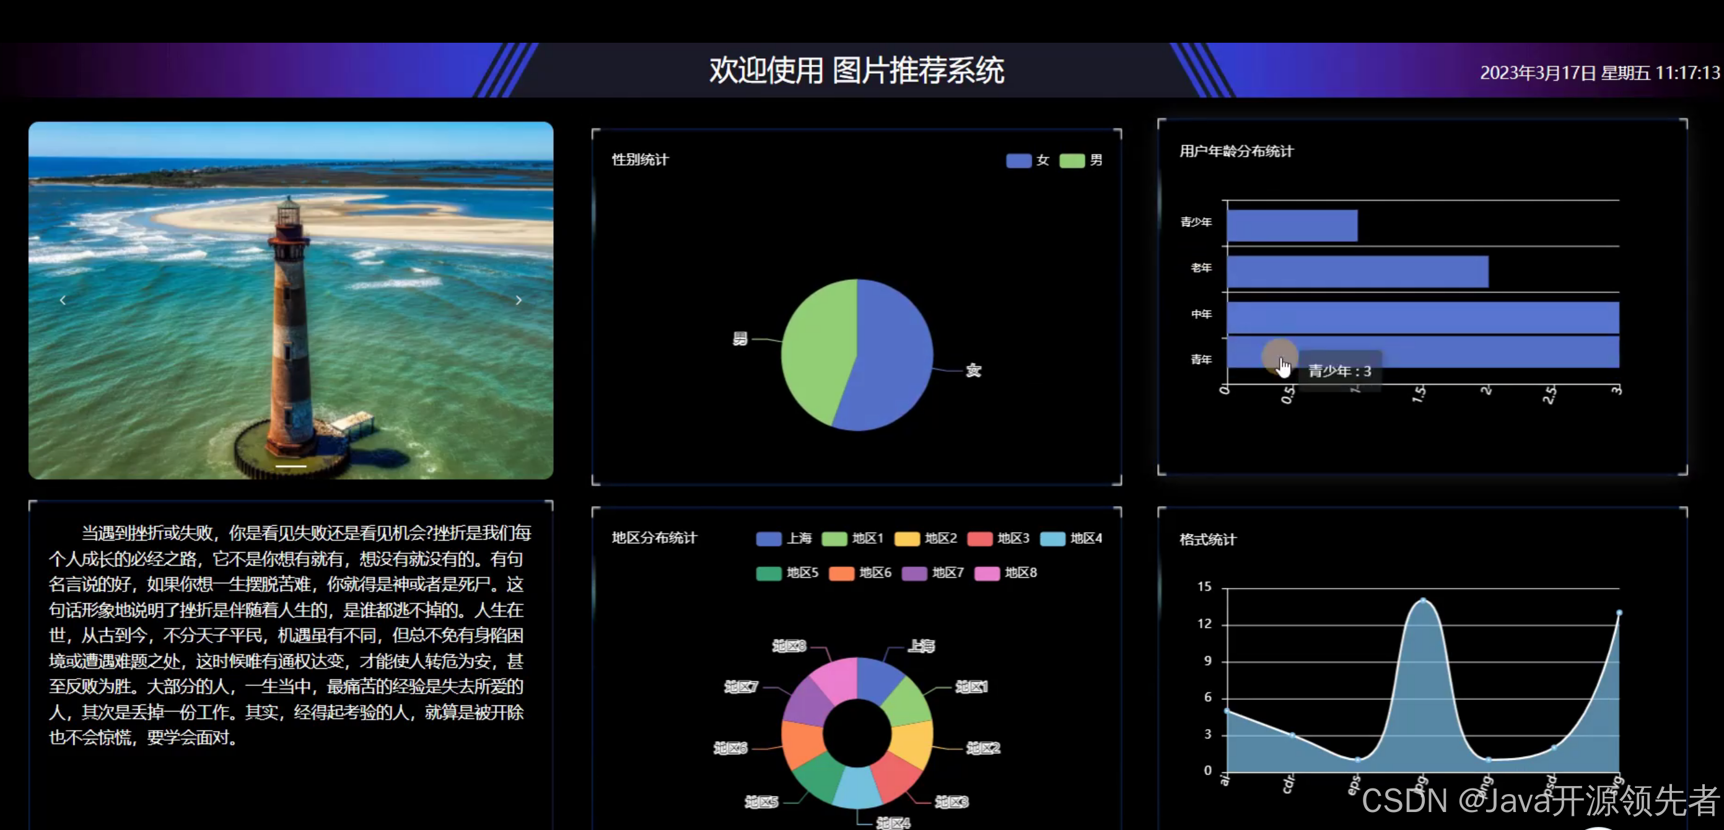The height and width of the screenshot is (830, 1724).
Task: Toggle 地区8 in the region chart legend
Action: pyautogui.click(x=989, y=573)
